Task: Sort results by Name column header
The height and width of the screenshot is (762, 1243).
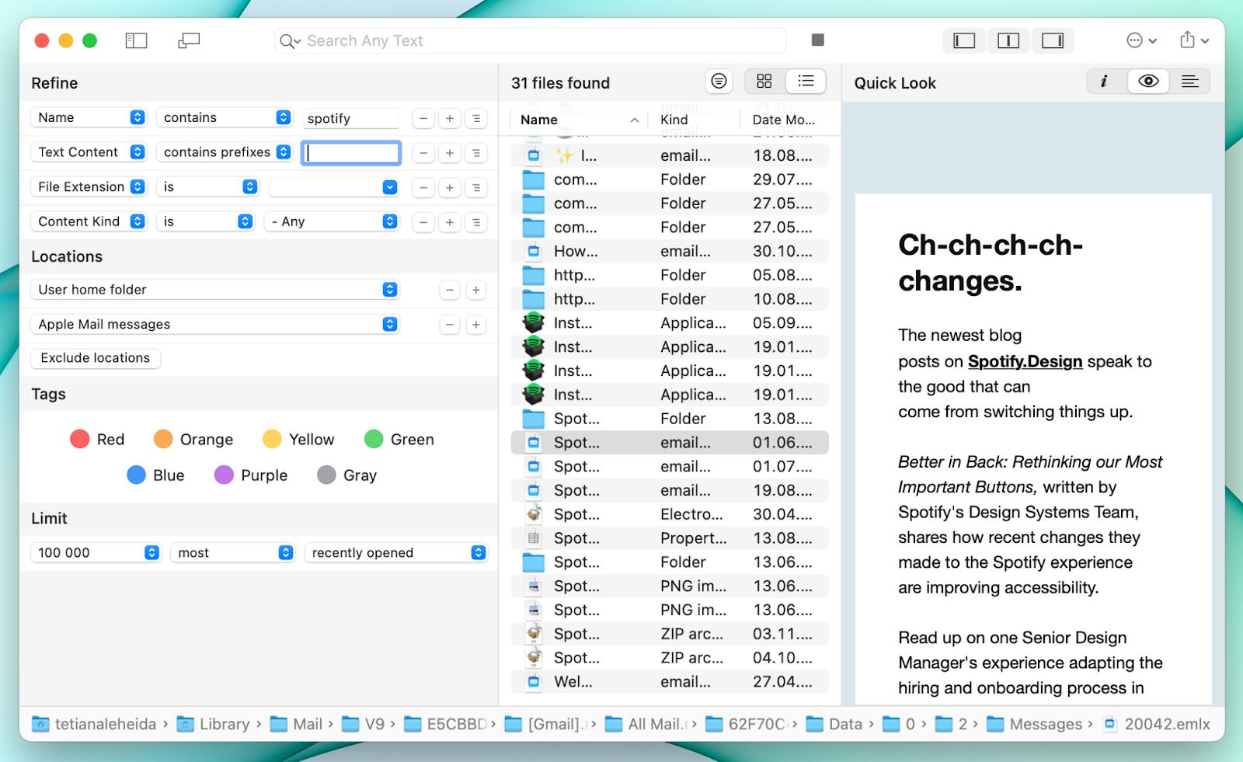Action: tap(579, 120)
